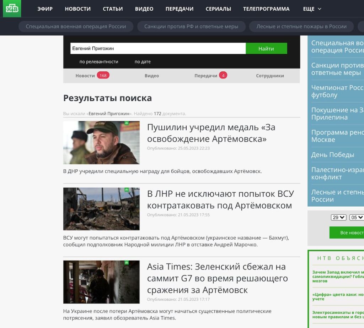Screen dimensions: 364x328
Task: Sort results по релевантности
Action: coord(99,62)
